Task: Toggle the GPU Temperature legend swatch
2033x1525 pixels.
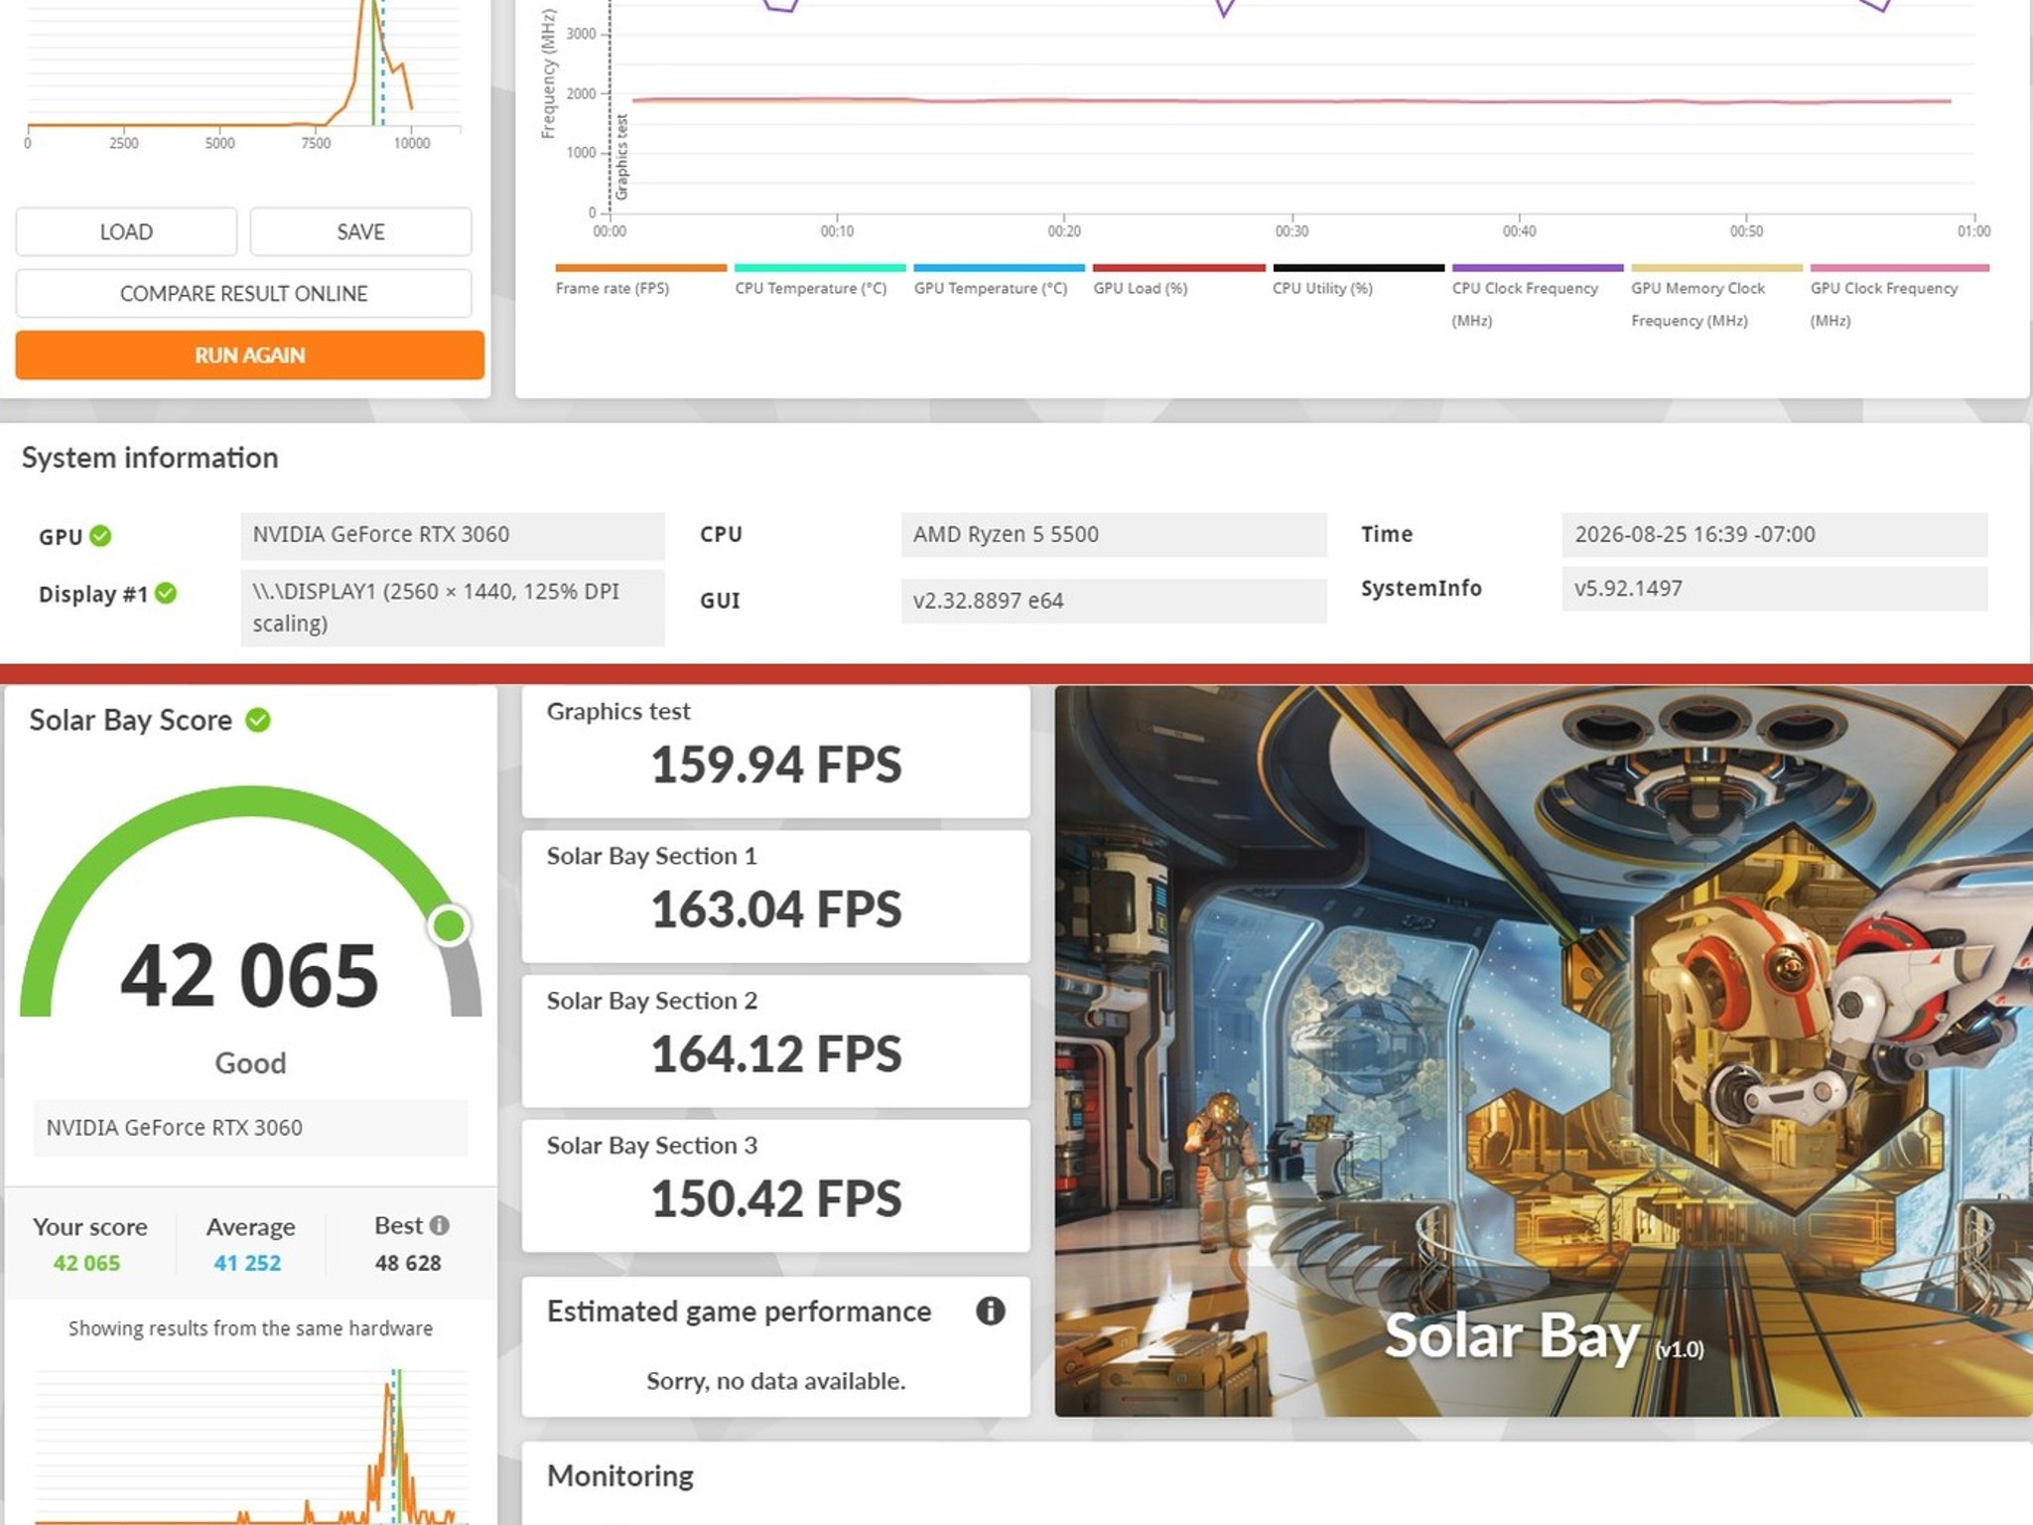Action: pos(1000,268)
